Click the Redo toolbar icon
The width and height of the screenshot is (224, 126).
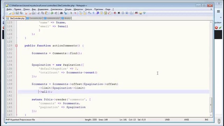point(56,13)
